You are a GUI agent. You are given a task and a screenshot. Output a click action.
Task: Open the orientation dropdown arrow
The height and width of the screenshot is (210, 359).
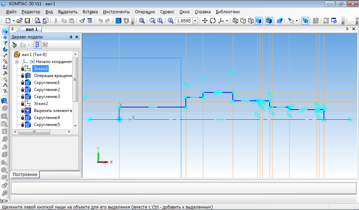[x=227, y=21]
